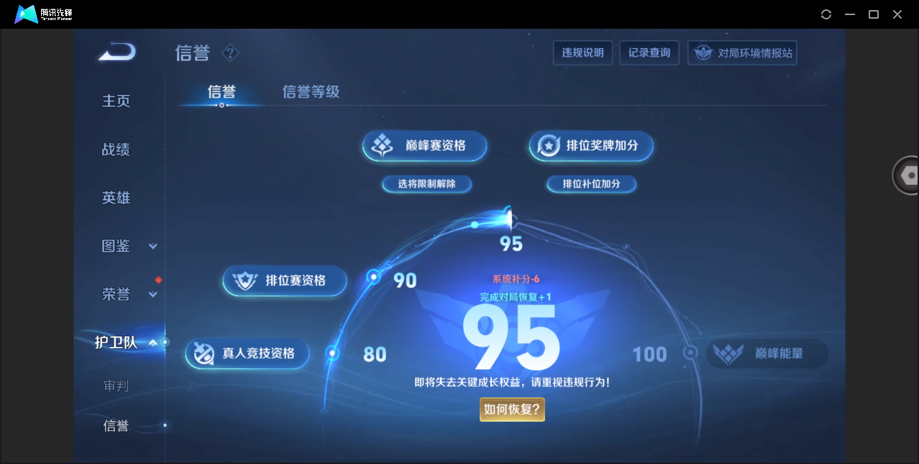919x464 pixels.
Task: Go to 主页 in sidebar
Action: pyautogui.click(x=116, y=101)
